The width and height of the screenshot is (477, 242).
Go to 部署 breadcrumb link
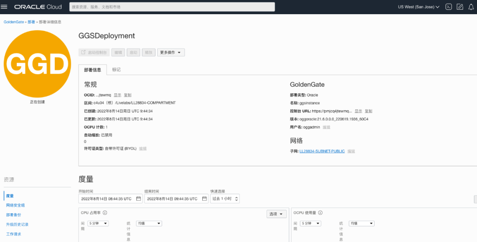pos(31,22)
